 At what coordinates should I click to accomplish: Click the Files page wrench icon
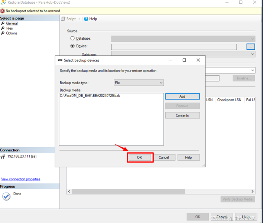click(3, 28)
